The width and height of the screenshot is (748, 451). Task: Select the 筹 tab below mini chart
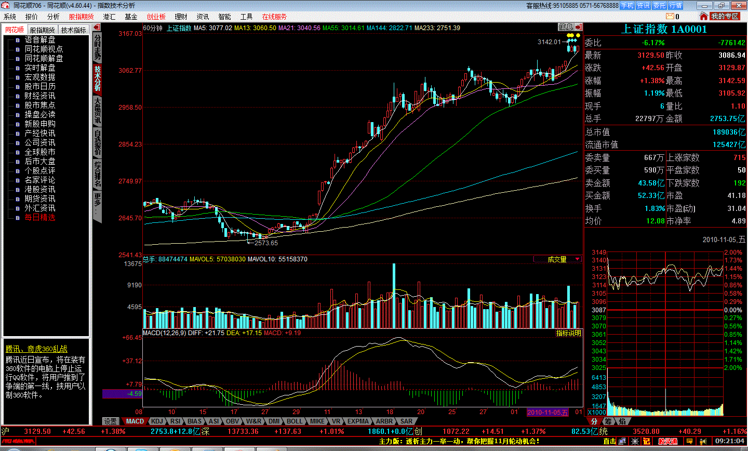(x=608, y=421)
